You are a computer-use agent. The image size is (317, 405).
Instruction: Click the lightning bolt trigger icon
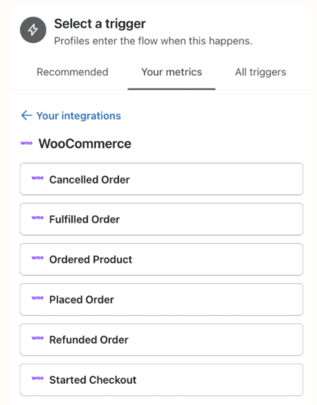click(33, 30)
